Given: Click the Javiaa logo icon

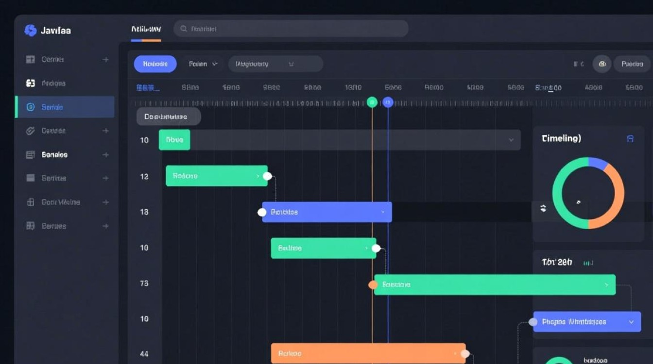Looking at the screenshot, I should click(31, 30).
